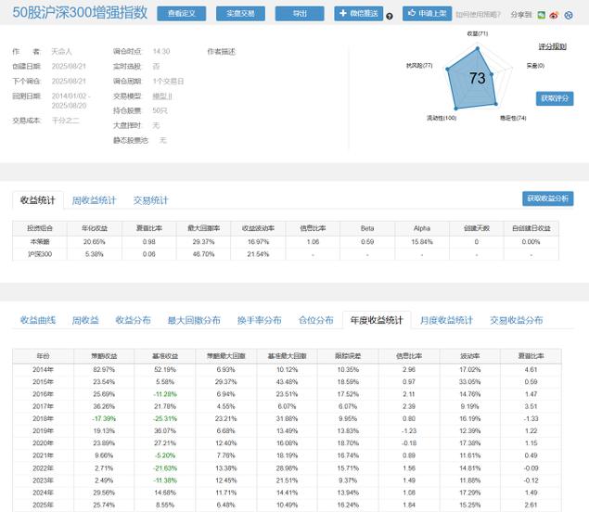Click the help question mark icon
Image resolution: width=589 pixels, height=512 pixels.
389,16
